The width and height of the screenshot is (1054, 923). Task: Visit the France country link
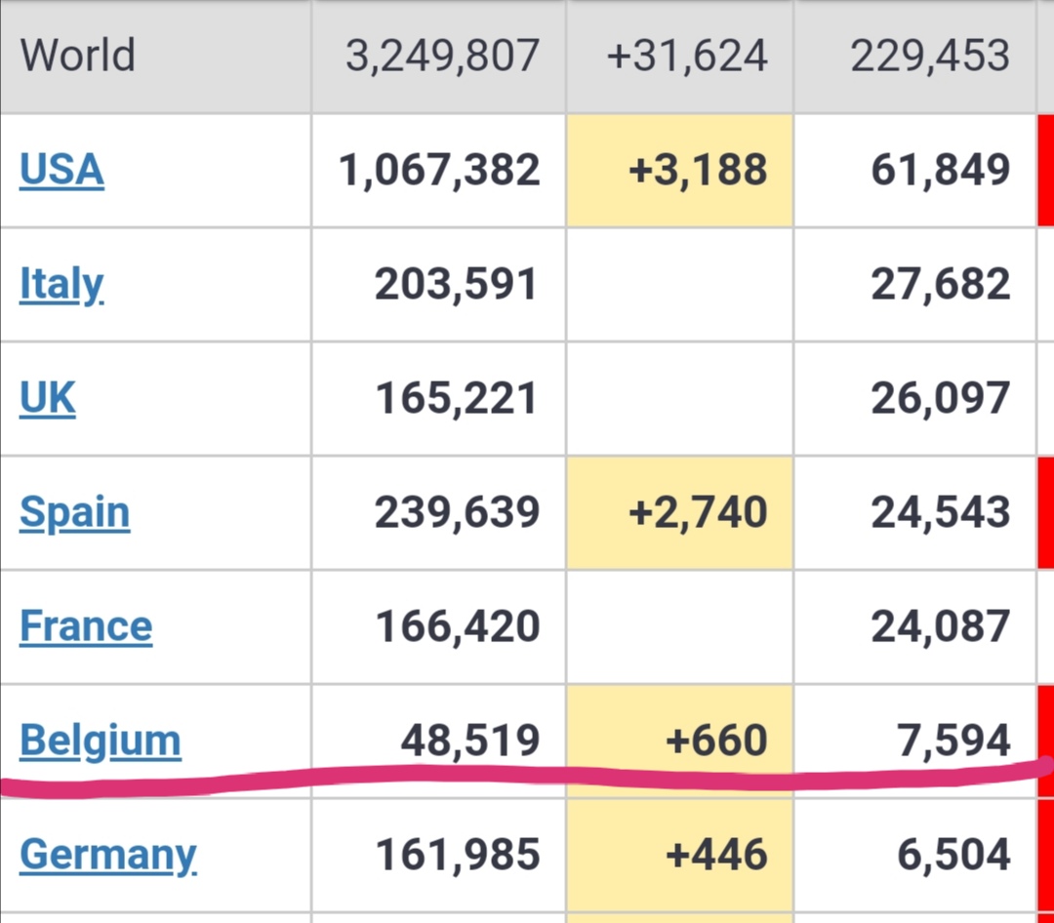click(x=86, y=626)
